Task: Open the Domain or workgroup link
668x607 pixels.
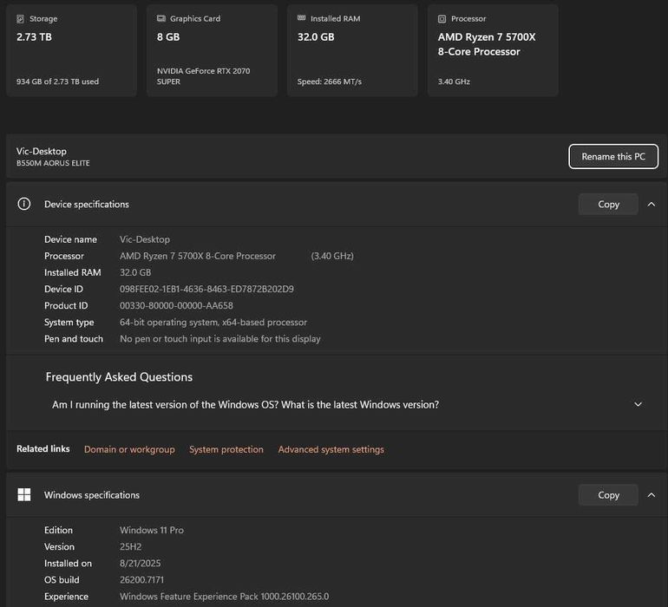Action: pos(129,449)
